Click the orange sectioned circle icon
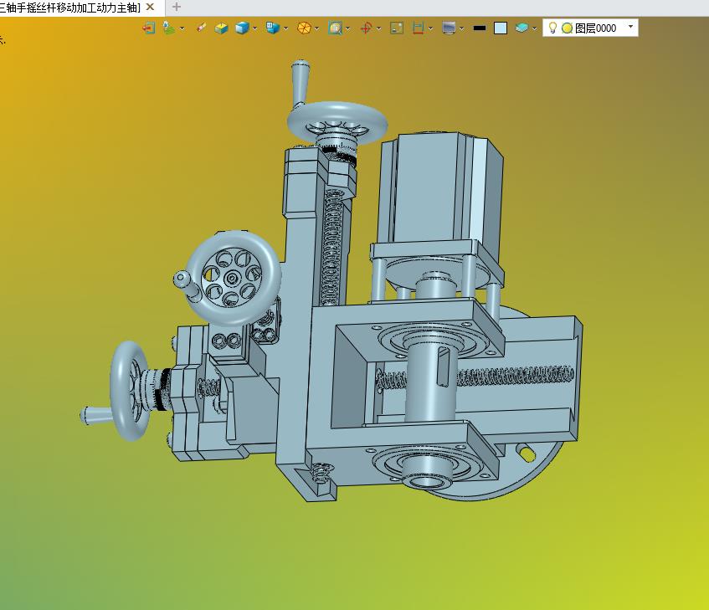The height and width of the screenshot is (610, 709). click(304, 28)
